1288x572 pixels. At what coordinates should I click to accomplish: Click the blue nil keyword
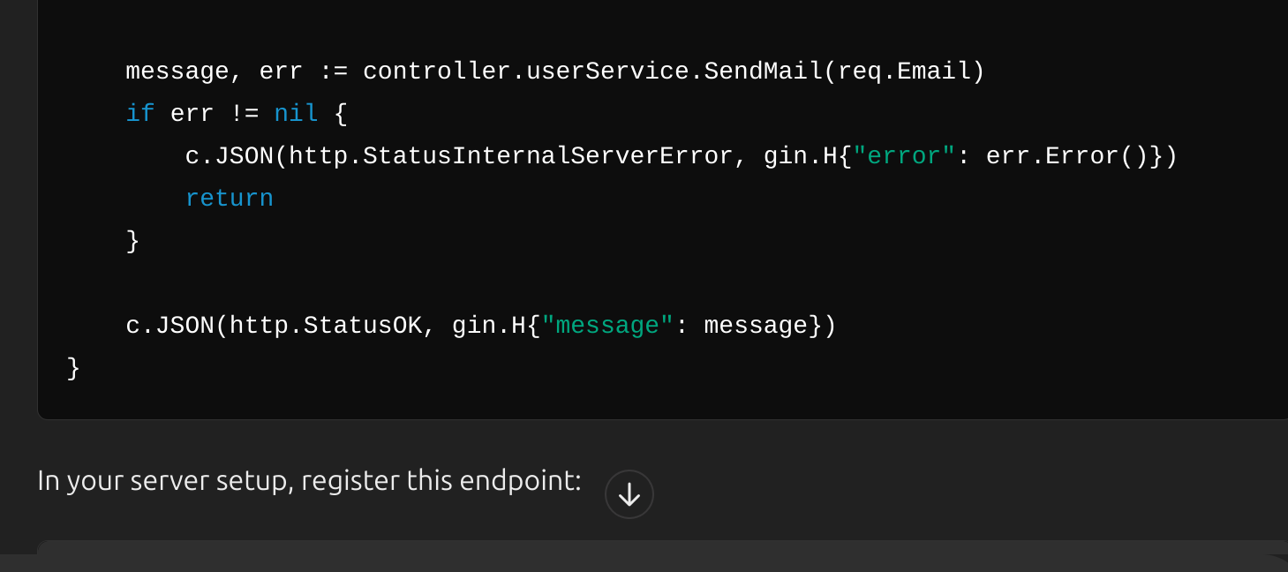point(296,114)
